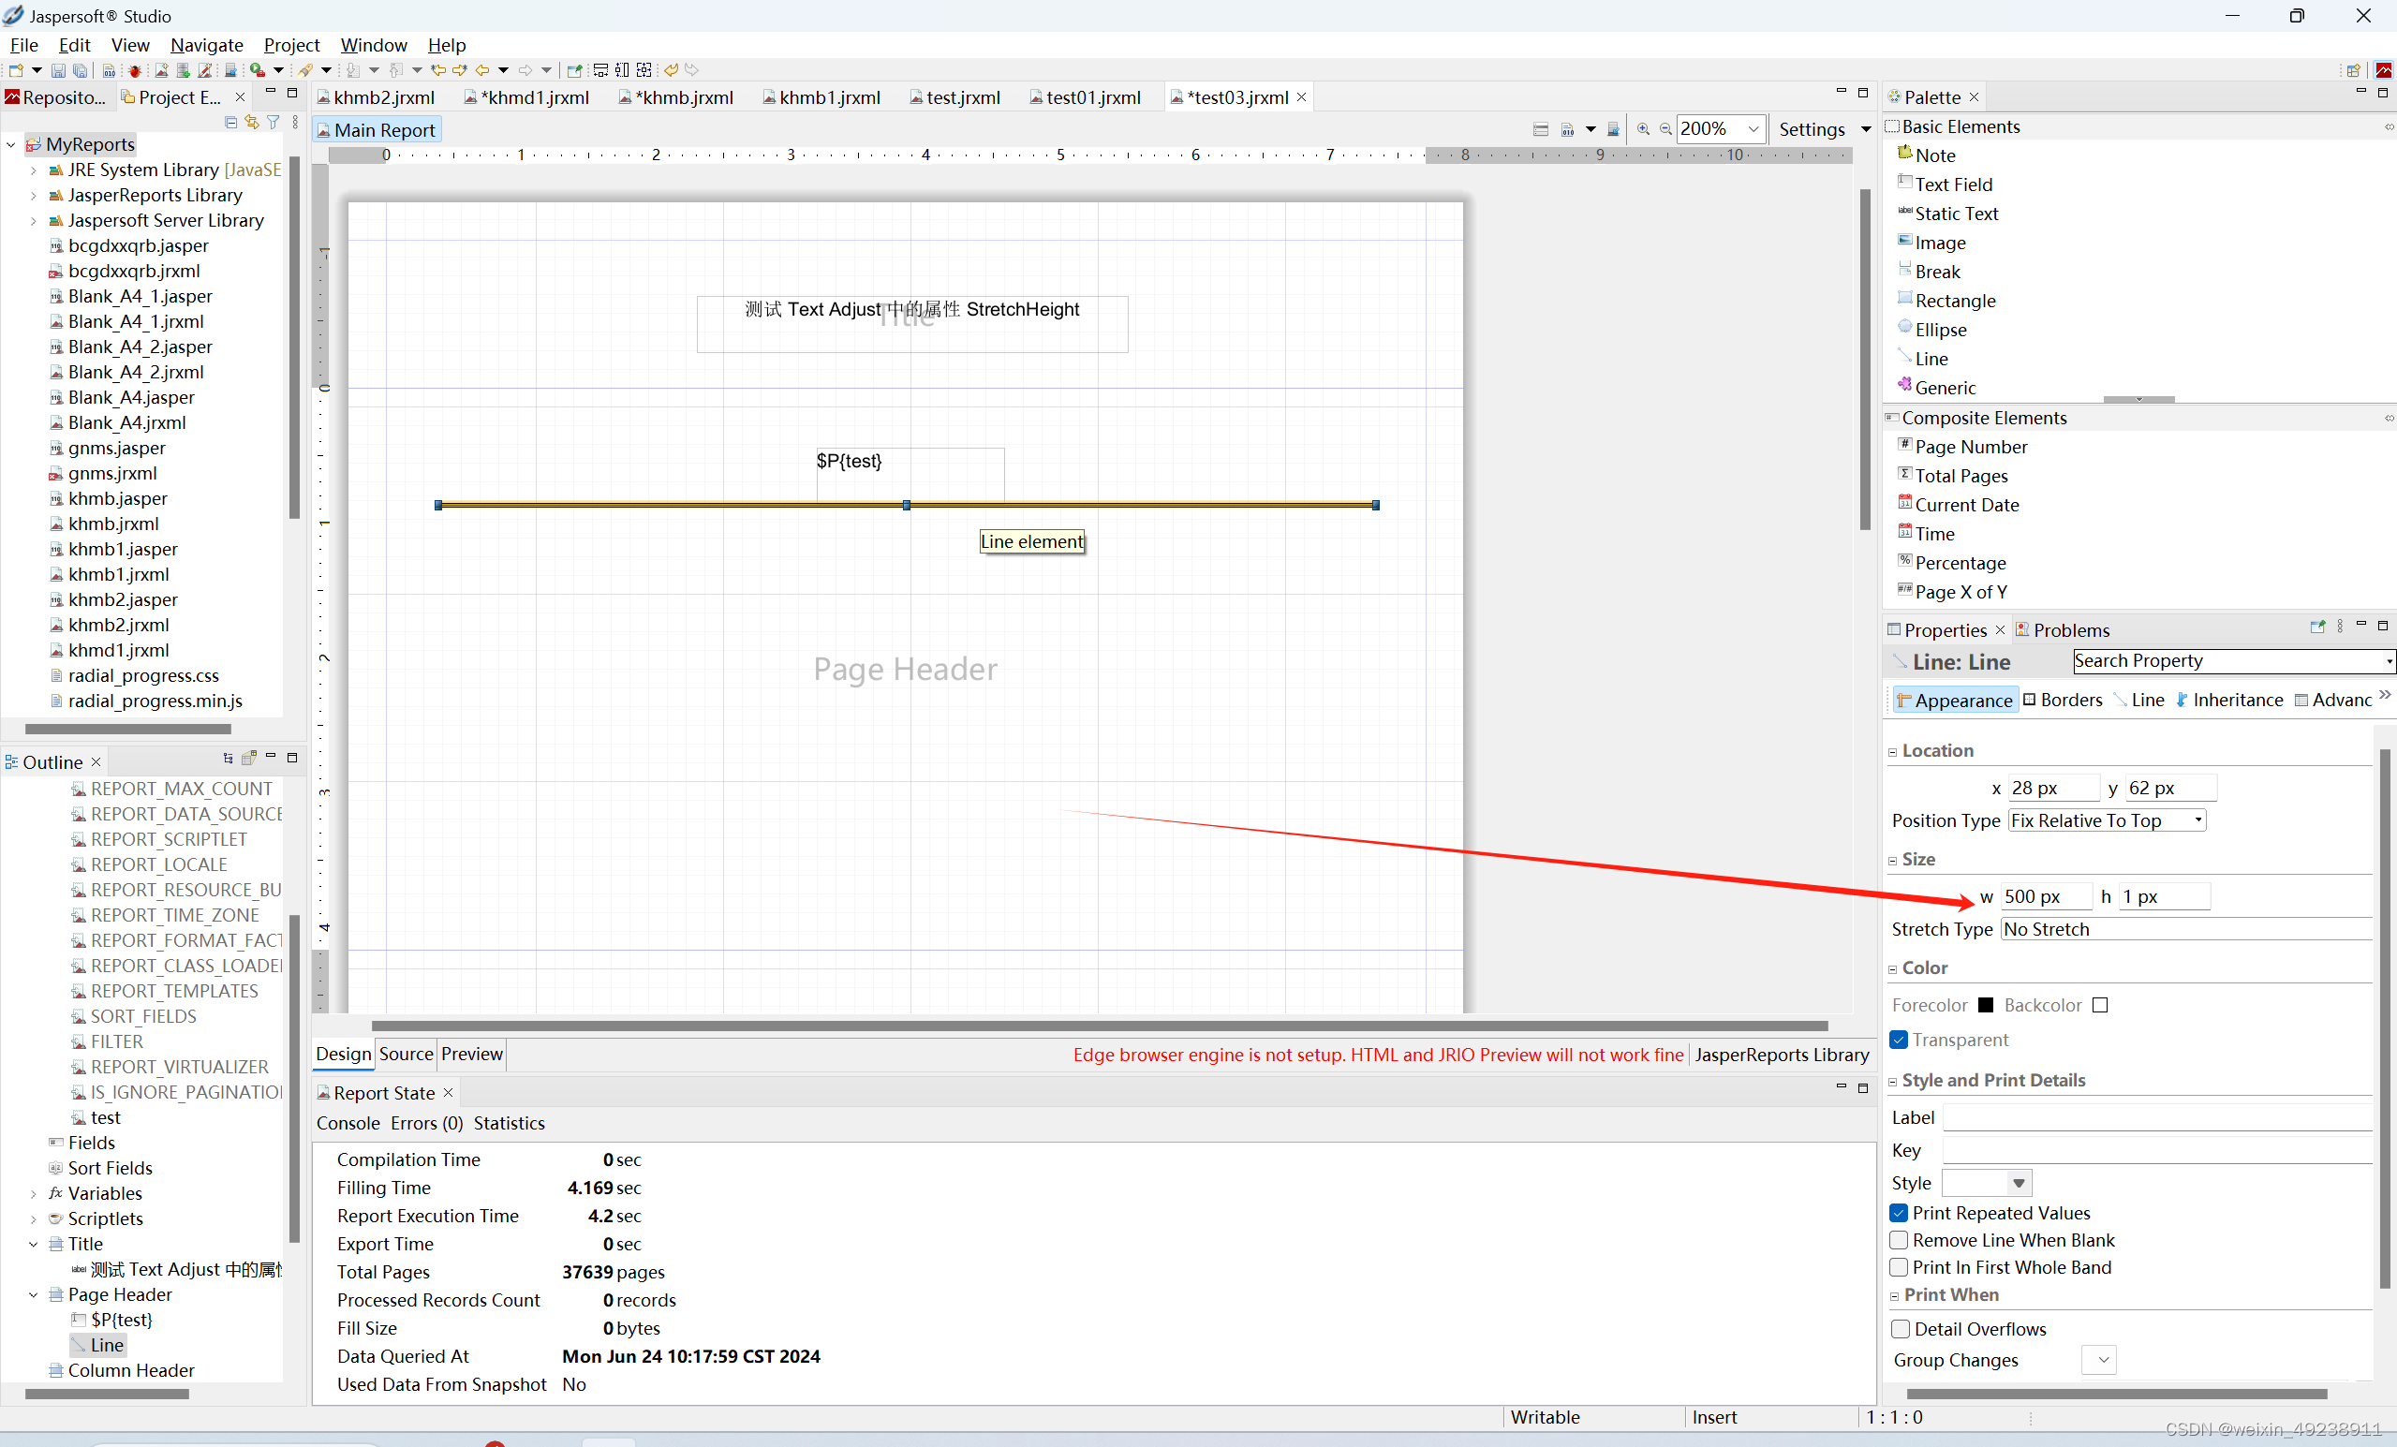Switch to the Source tab

pos(406,1055)
